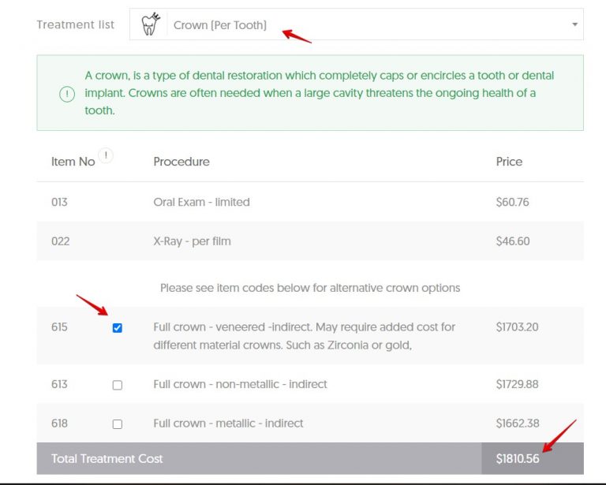Click the Full crown - non-metallic - indirect text
The image size is (606, 485).
(240, 385)
